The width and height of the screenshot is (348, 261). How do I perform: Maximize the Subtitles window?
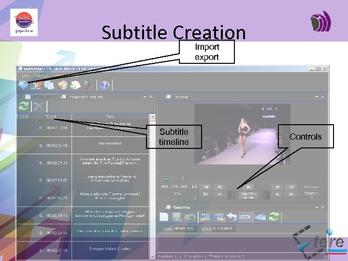318,69
